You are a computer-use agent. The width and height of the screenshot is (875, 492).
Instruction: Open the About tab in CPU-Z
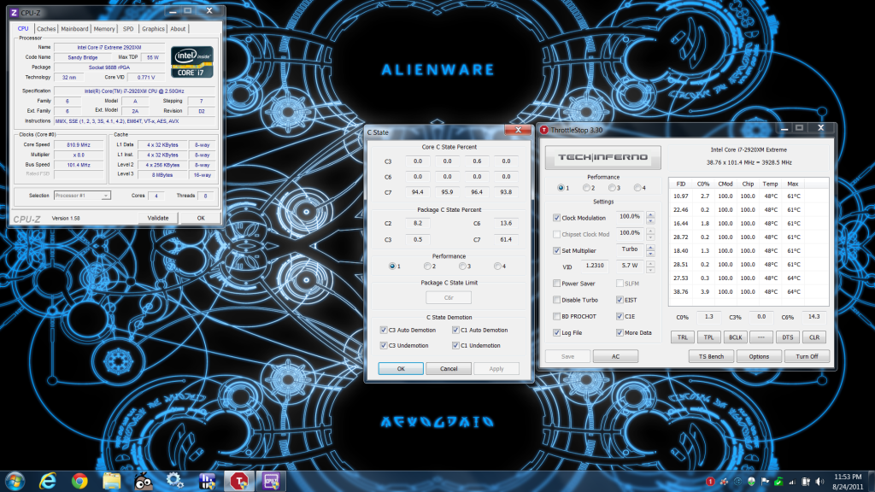(x=178, y=29)
